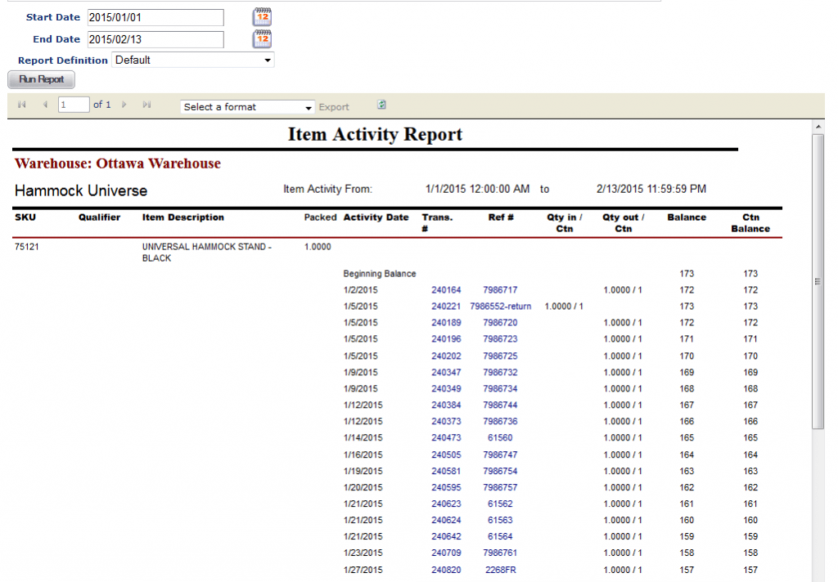
Task: Open transaction 240820 link
Action: pos(446,570)
